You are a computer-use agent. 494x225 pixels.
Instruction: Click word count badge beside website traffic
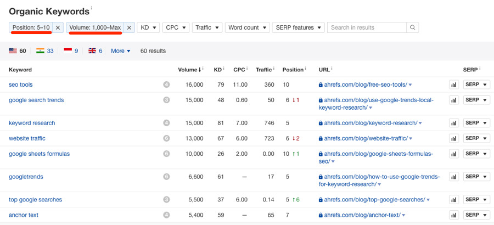pos(166,138)
